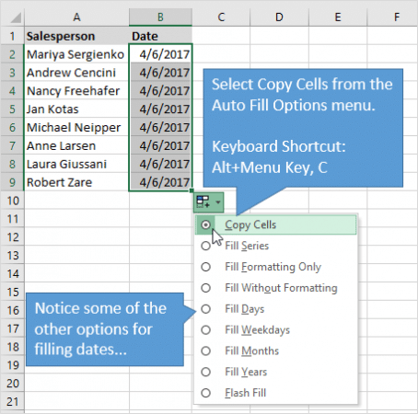Click row 7 header

pyautogui.click(x=12, y=145)
